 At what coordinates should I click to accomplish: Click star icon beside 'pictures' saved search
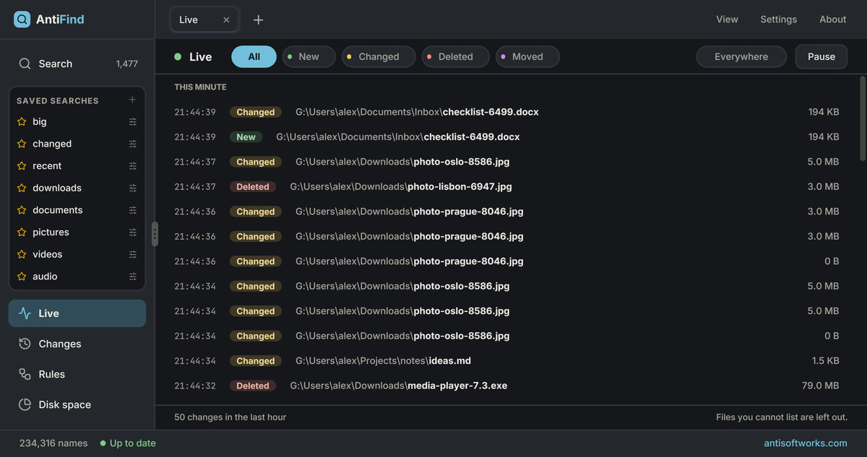[x=22, y=232]
